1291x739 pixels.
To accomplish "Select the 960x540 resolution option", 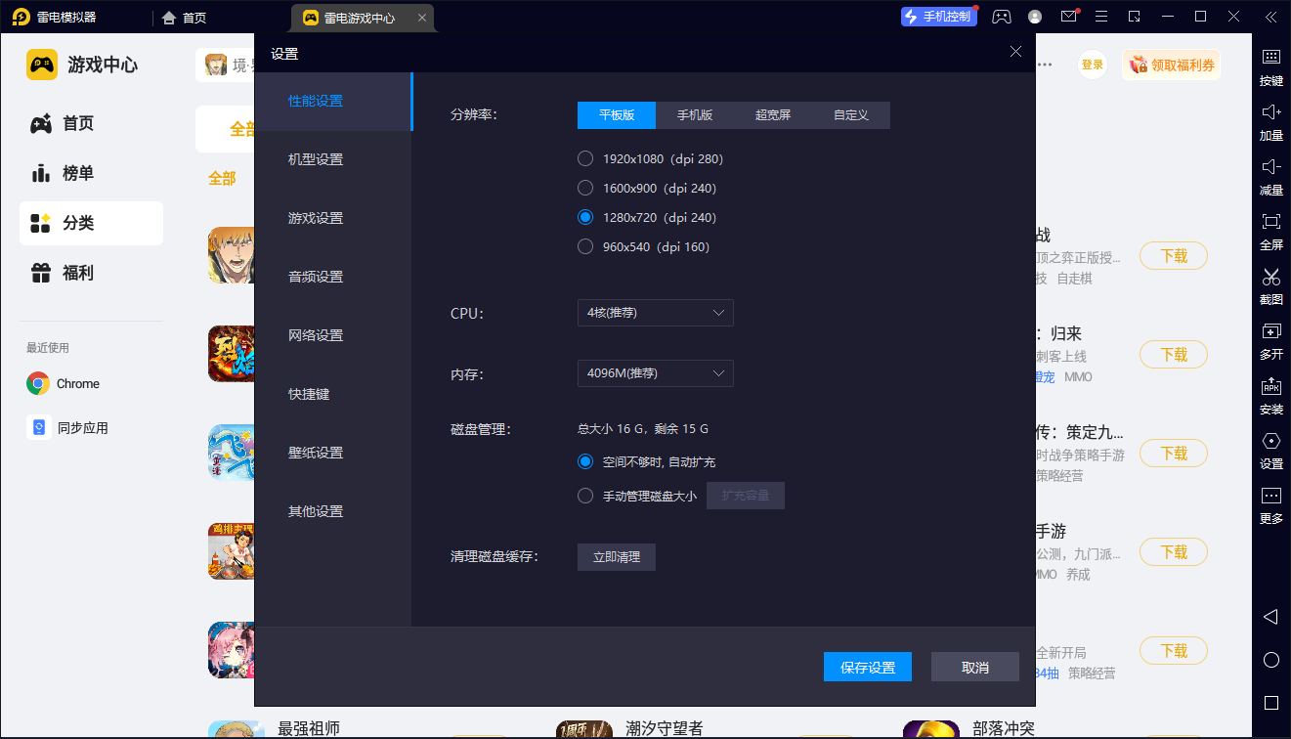I will tap(585, 246).
